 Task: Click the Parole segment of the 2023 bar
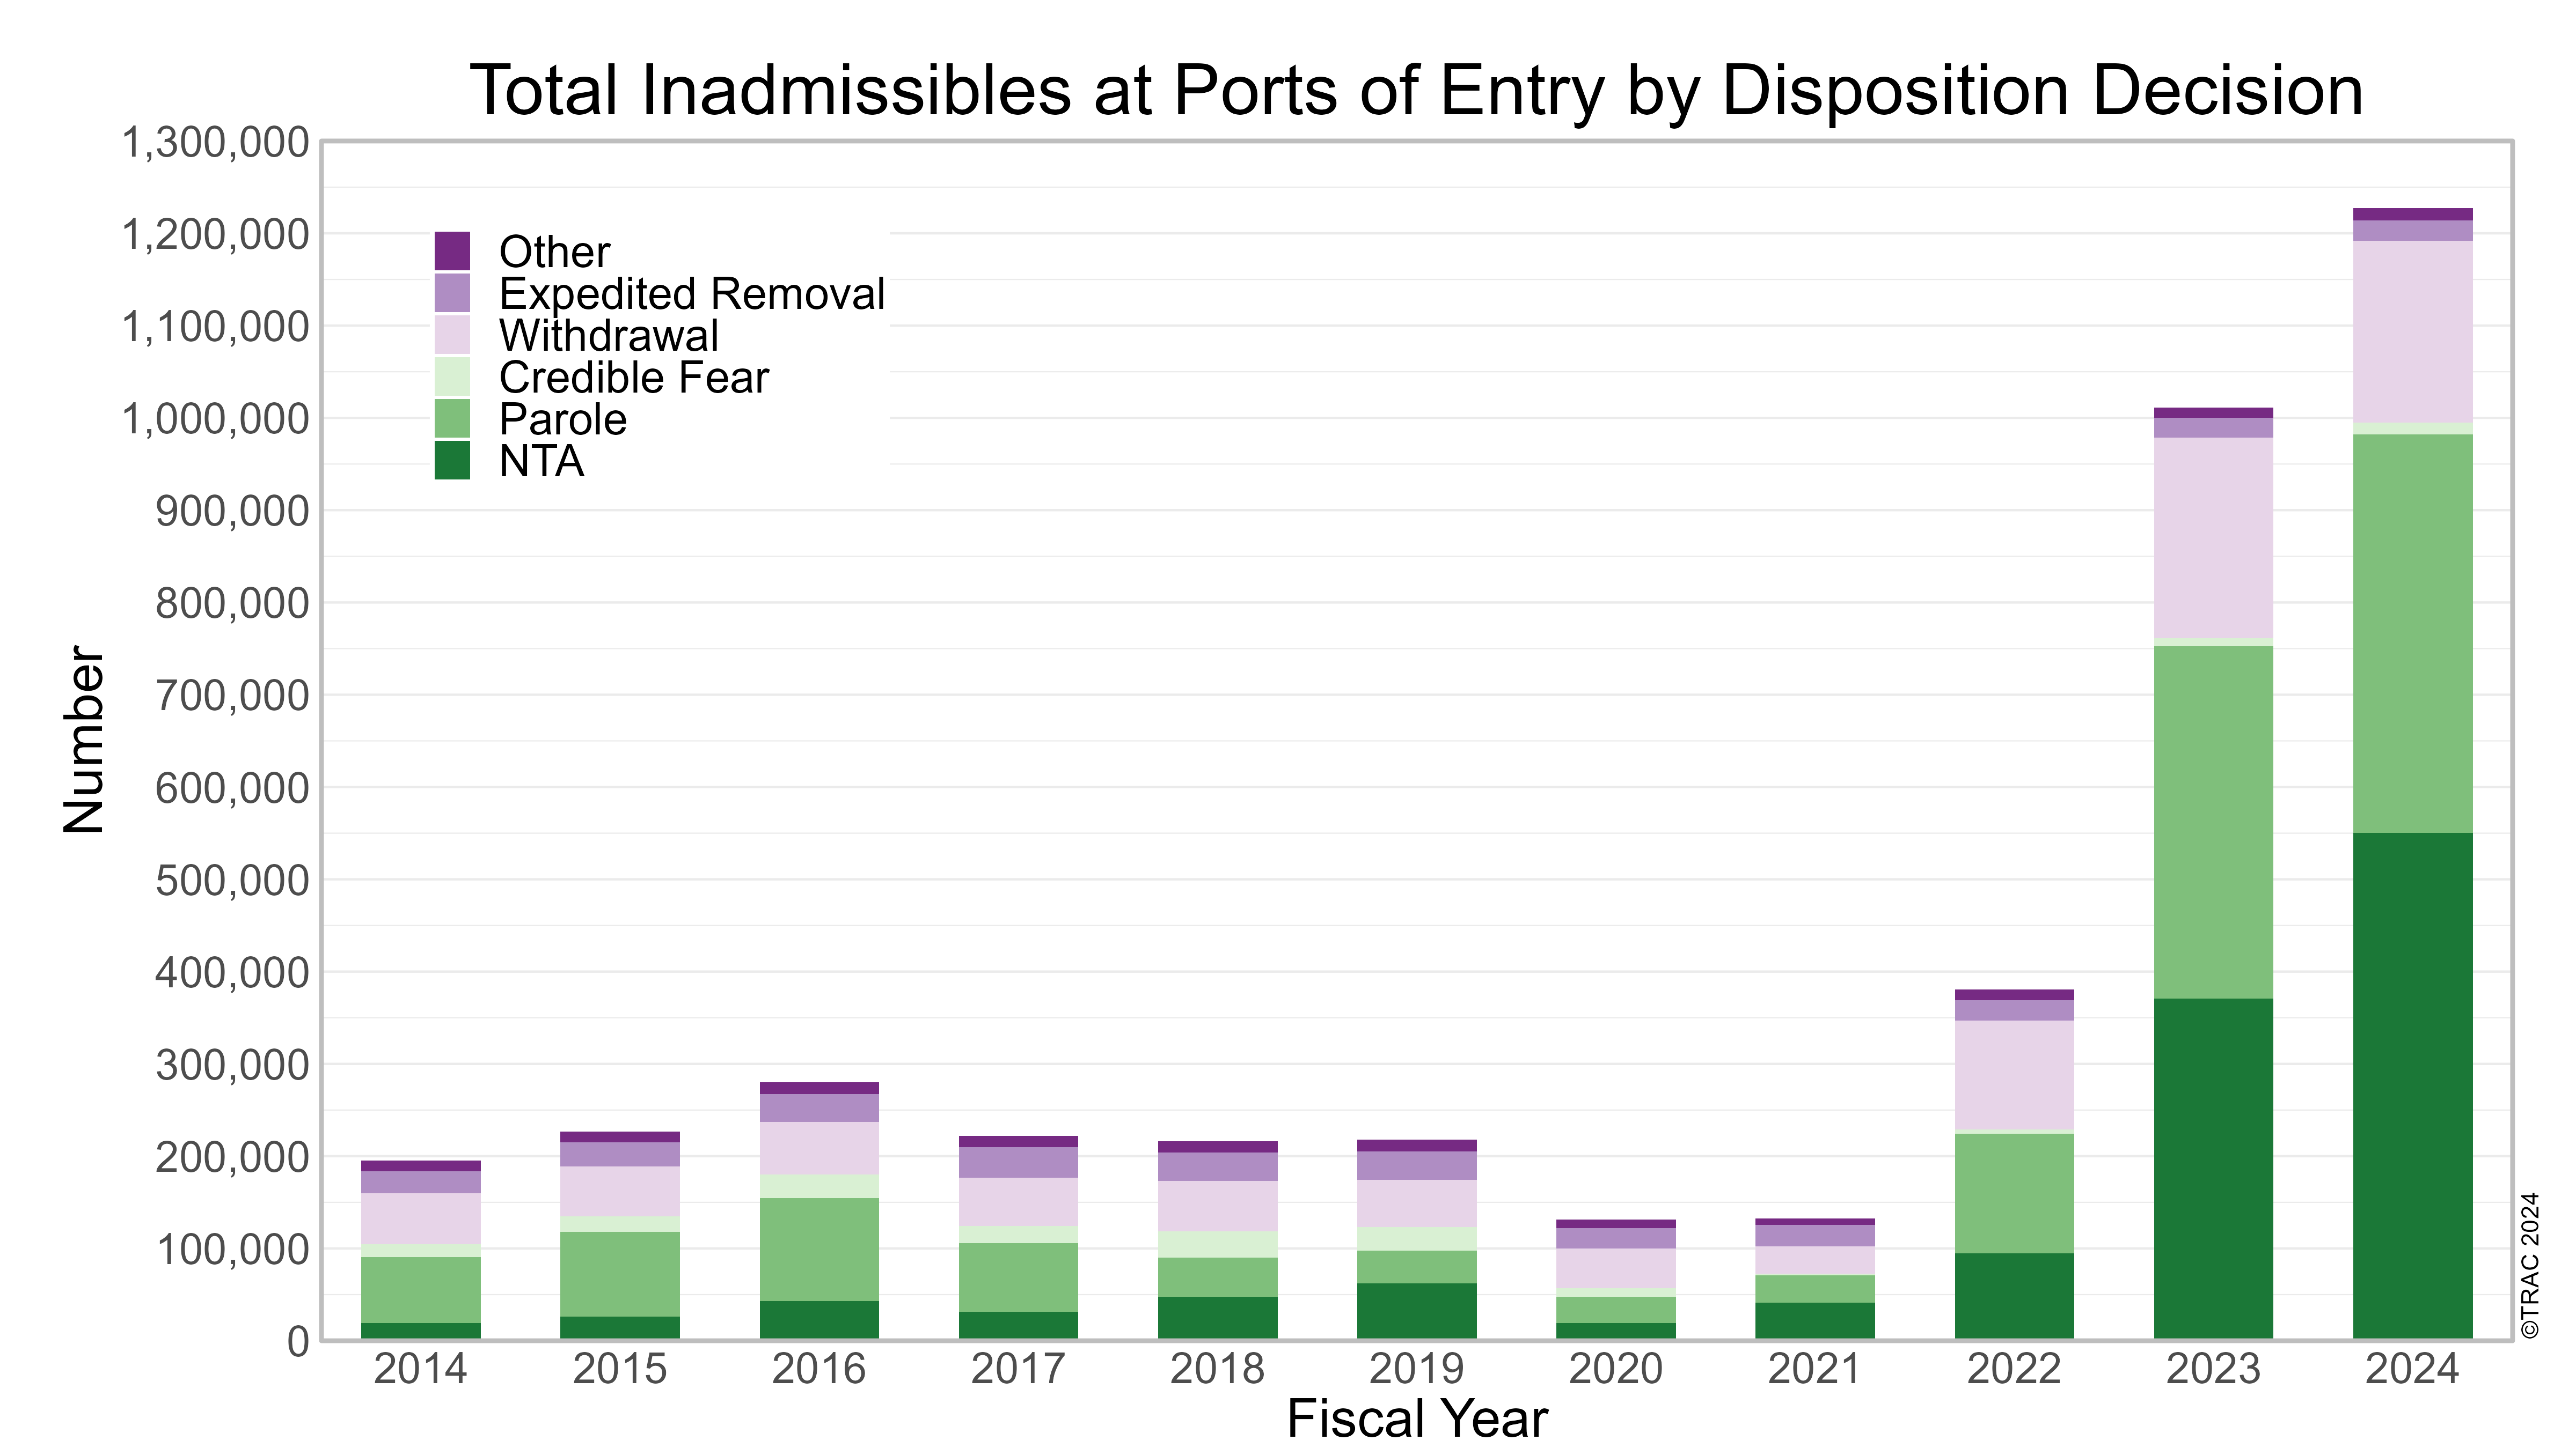click(x=2213, y=823)
